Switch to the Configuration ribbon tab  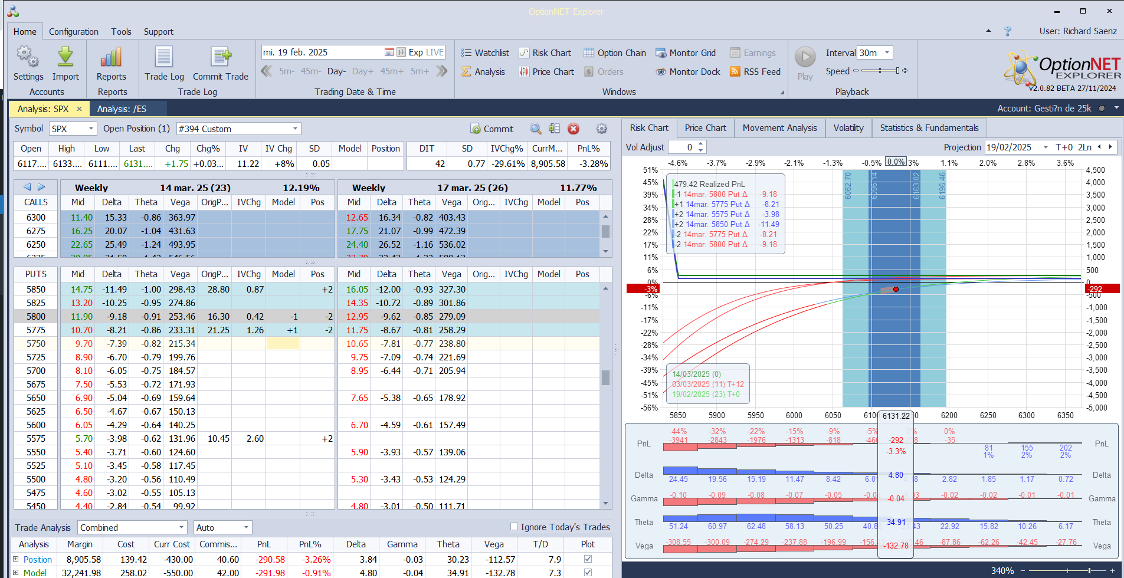click(74, 32)
